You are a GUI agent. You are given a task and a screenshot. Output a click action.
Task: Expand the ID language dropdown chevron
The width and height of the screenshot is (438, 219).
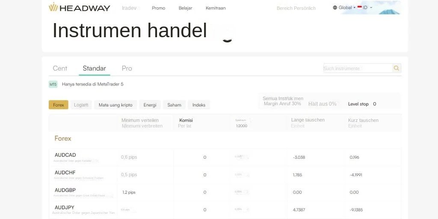[x=371, y=8]
